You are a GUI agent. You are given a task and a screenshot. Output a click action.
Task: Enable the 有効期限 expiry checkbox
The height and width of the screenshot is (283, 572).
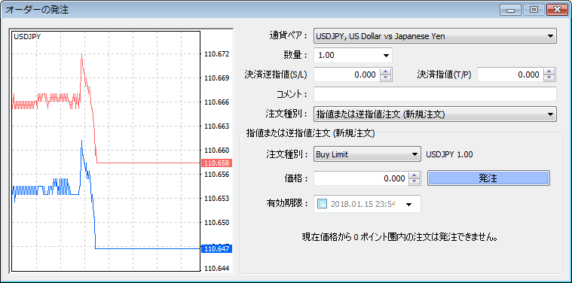click(323, 204)
